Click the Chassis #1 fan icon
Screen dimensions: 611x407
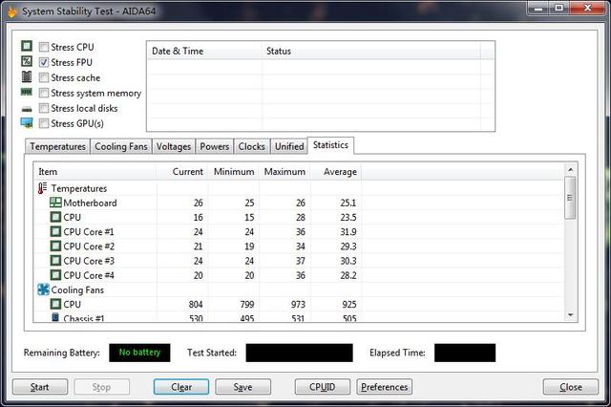point(55,317)
